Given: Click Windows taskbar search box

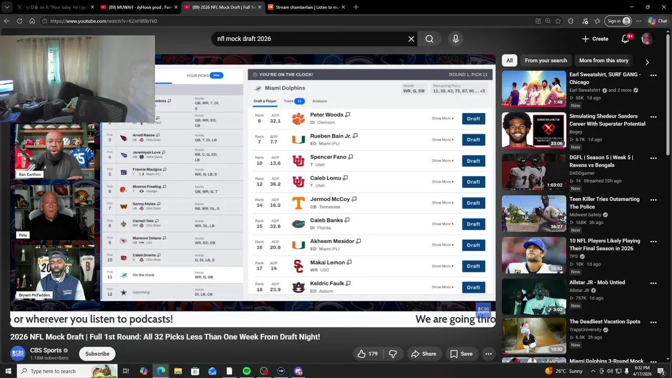Looking at the screenshot, I should tap(67, 371).
